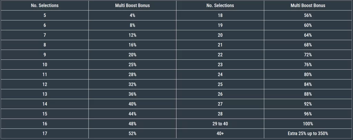Click the 80% bonus cell
This screenshot has width=353, height=140.
click(308, 74)
